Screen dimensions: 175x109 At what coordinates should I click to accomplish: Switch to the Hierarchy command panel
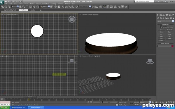pyautogui.click(x=164, y=15)
